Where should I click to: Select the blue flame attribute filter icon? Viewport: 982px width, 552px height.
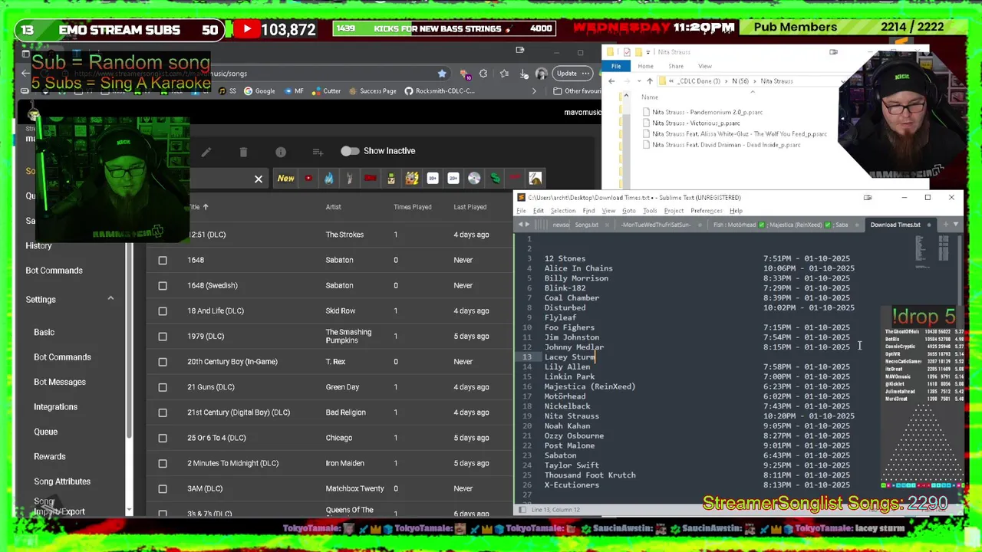tap(329, 179)
